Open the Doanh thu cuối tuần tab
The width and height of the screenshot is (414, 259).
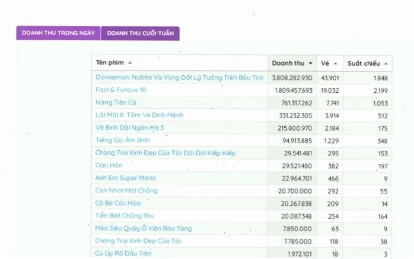(140, 34)
